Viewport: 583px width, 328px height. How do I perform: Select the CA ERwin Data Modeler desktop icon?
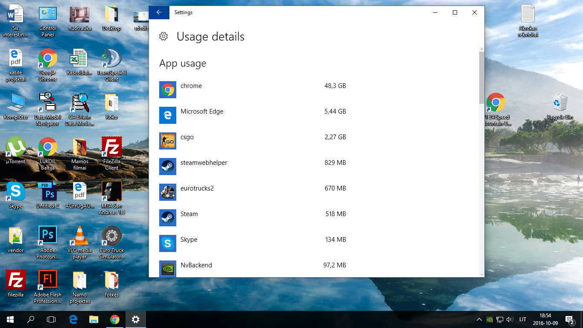80,109
